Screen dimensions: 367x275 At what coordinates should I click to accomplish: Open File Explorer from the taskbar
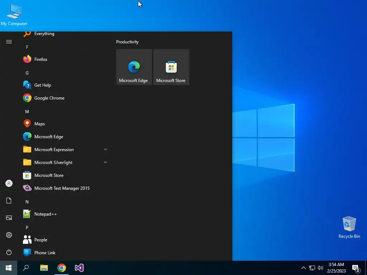point(44,268)
